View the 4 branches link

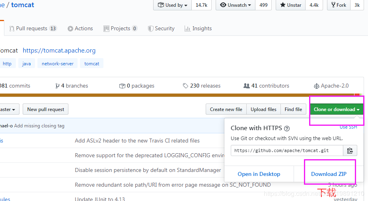coord(72,86)
